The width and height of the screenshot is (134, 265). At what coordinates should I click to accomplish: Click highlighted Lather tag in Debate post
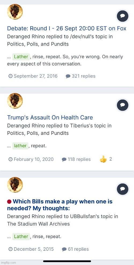pos(21,57)
